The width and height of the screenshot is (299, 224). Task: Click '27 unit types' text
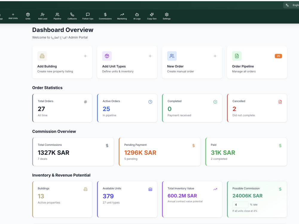point(111,202)
